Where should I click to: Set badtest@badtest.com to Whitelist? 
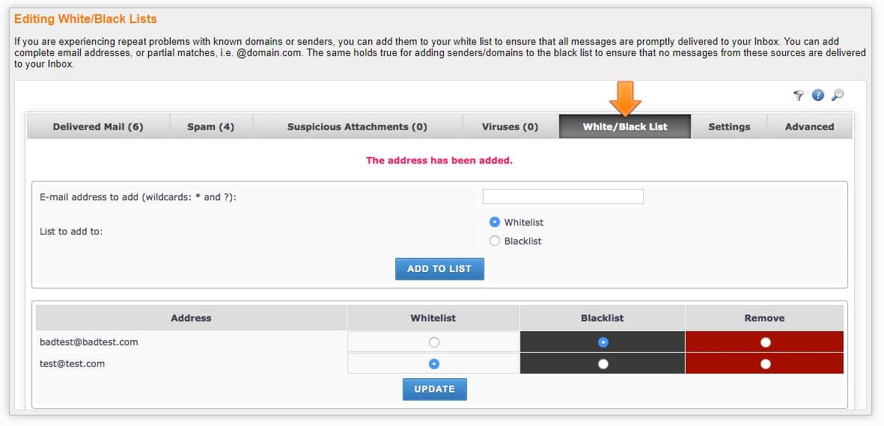[x=433, y=342]
